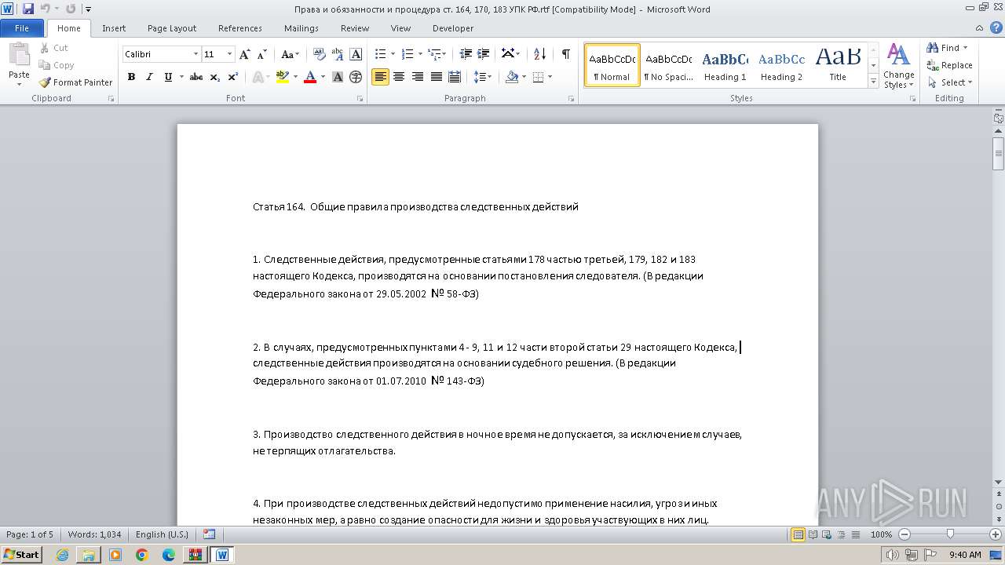Click Bullets list icon
The width and height of the screenshot is (1005, 565).
pyautogui.click(x=380, y=54)
